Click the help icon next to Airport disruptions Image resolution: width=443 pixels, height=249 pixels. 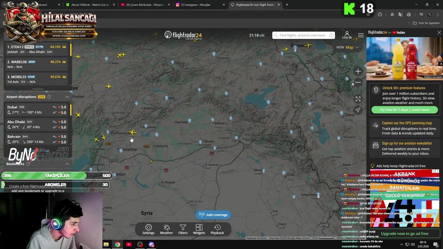tap(49, 97)
